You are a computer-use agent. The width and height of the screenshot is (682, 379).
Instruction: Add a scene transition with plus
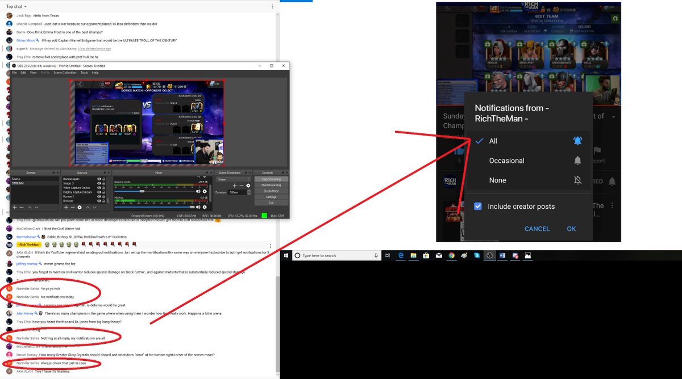[234, 186]
